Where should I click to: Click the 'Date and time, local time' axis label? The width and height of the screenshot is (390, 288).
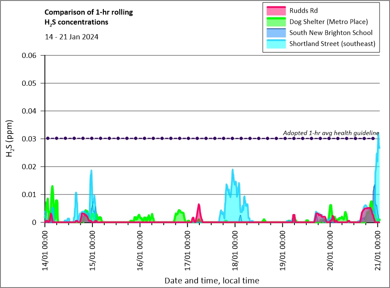click(x=212, y=281)
